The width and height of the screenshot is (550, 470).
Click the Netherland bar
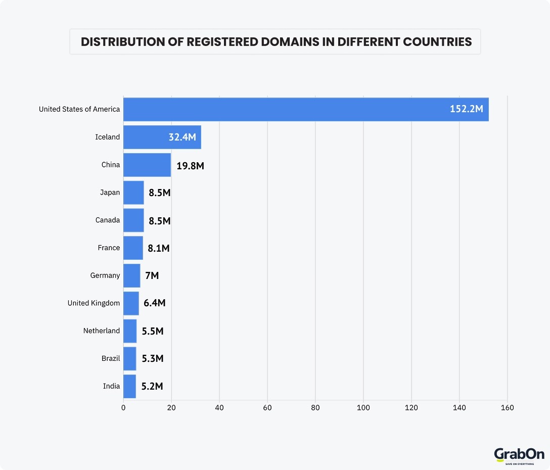(130, 331)
